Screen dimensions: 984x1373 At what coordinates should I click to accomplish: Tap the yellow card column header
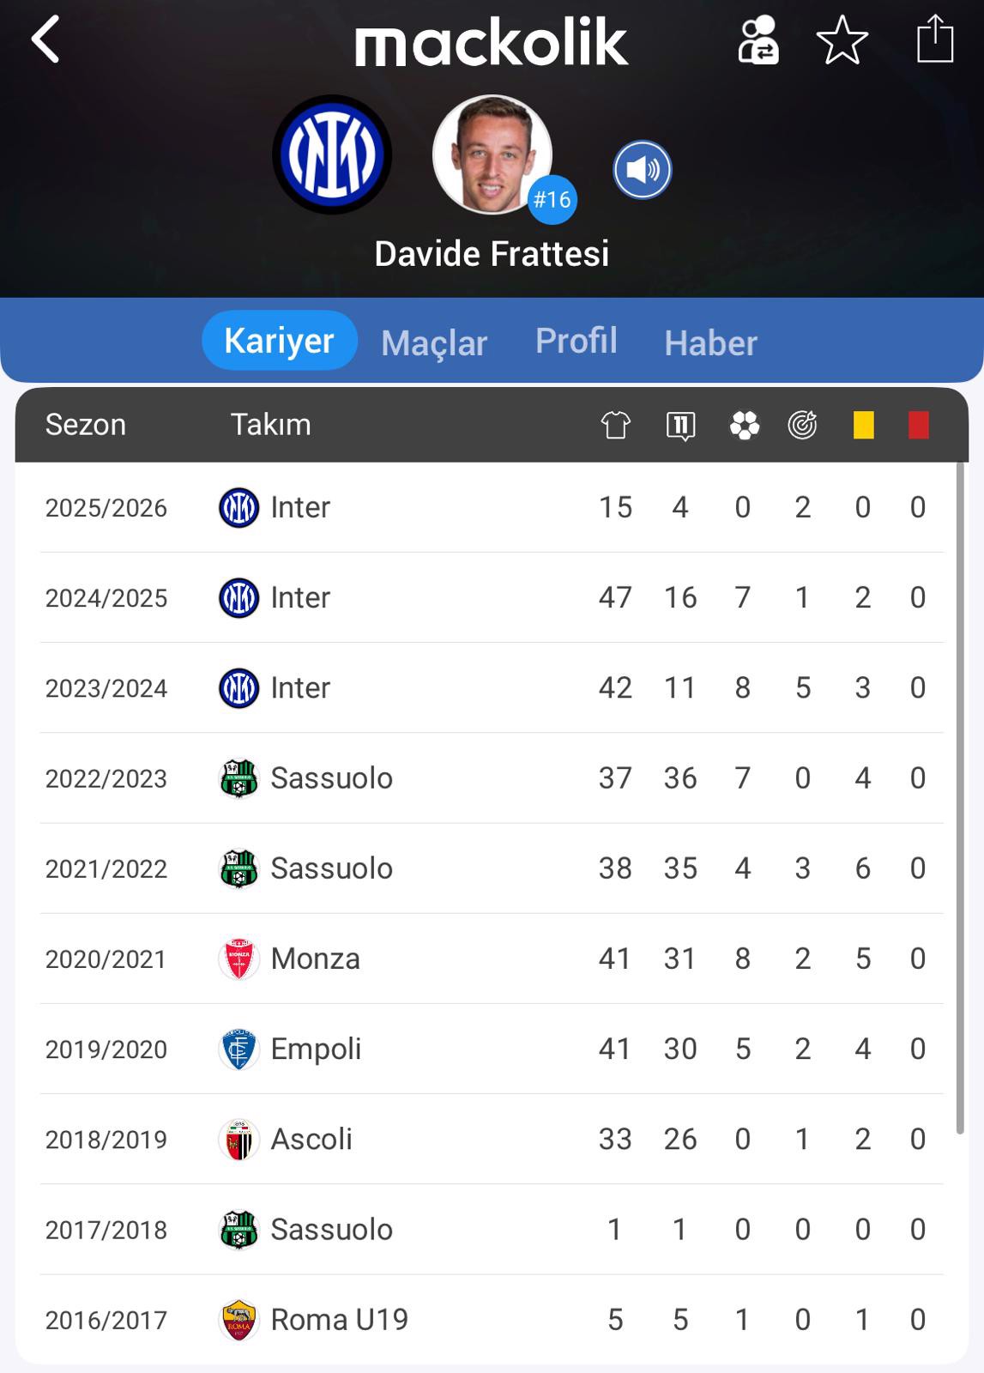click(863, 425)
